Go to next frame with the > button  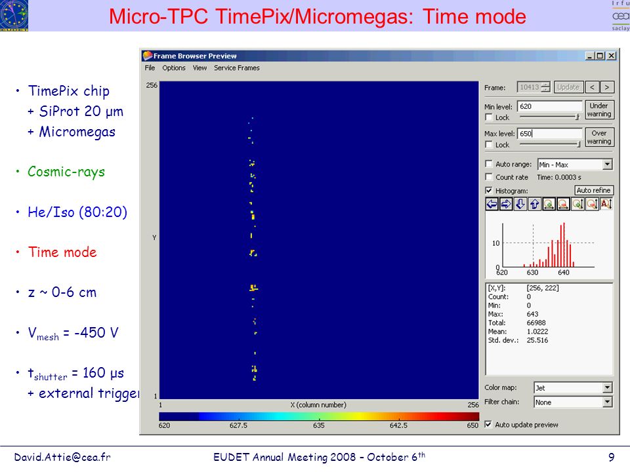(x=606, y=87)
